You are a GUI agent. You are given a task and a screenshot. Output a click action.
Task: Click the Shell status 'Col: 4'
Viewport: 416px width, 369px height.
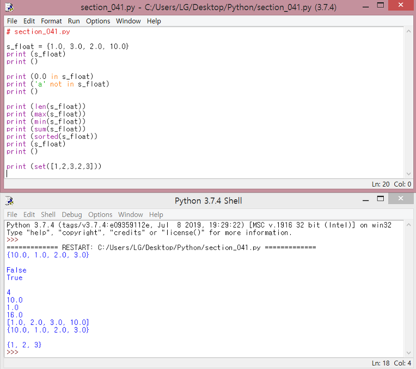tap(402, 363)
